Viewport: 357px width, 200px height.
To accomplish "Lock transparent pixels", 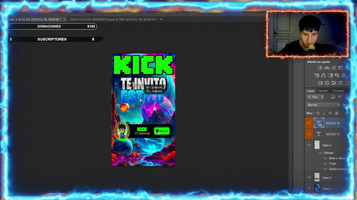I will (318, 113).
